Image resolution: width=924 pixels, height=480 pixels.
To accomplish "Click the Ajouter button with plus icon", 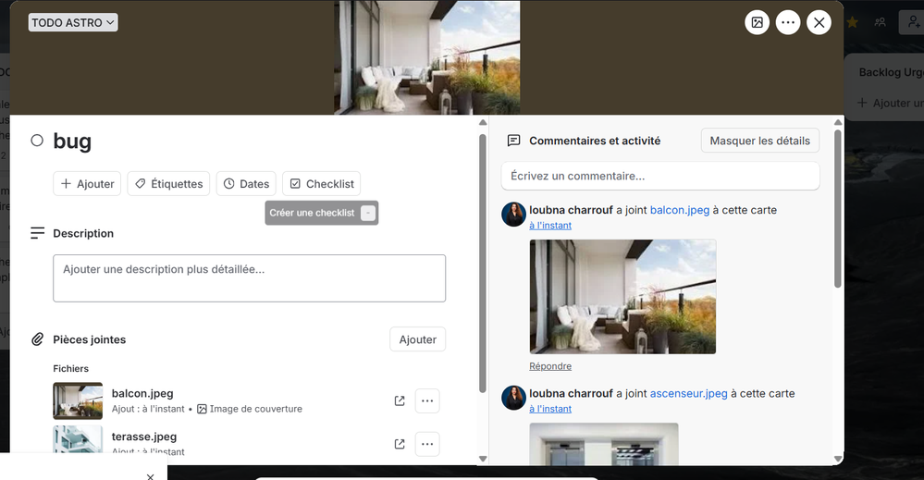I will [87, 184].
